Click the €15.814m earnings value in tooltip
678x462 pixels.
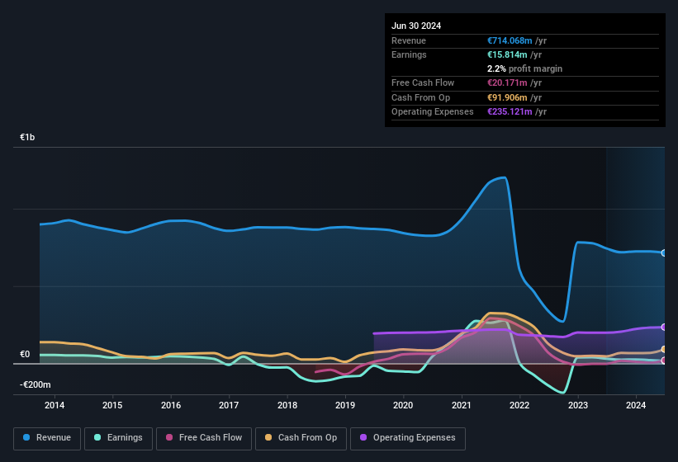508,54
